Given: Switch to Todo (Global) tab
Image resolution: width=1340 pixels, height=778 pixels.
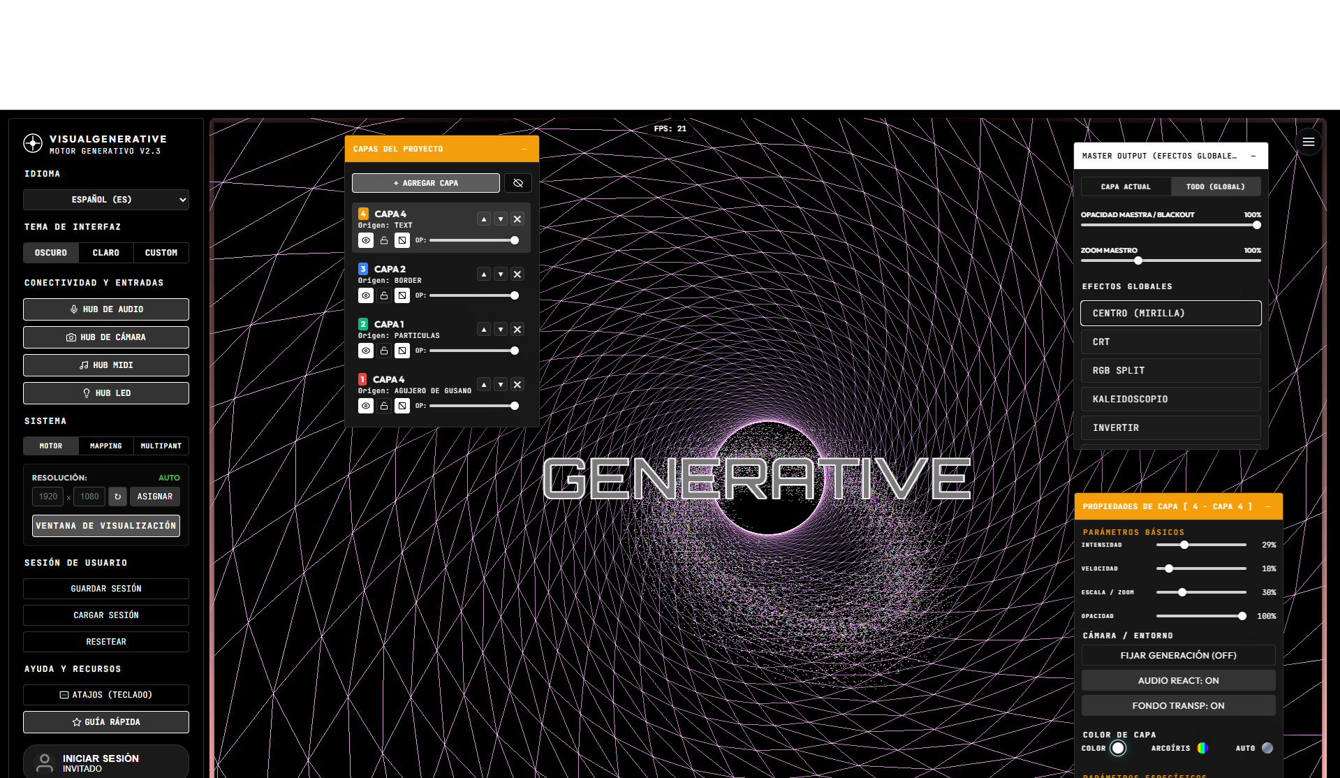Looking at the screenshot, I should coord(1216,186).
